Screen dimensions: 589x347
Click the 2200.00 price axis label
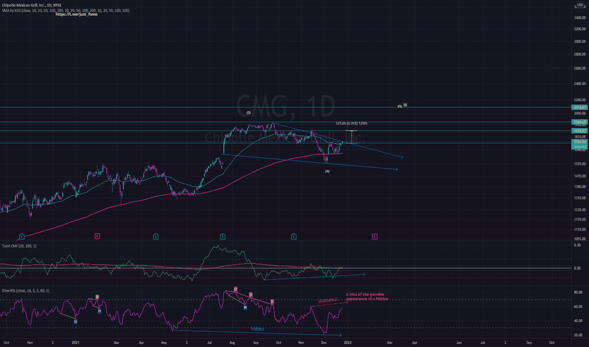[x=580, y=100]
